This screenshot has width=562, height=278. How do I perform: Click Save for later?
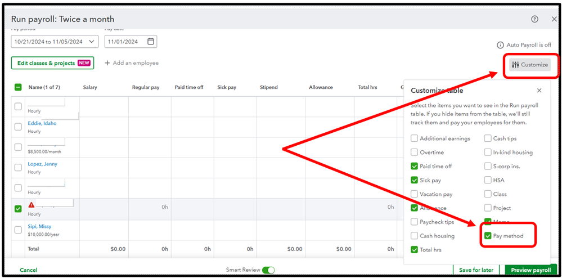[476, 270]
